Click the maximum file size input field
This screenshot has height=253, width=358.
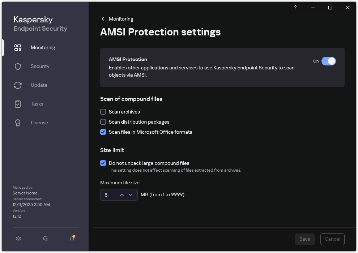(108, 194)
